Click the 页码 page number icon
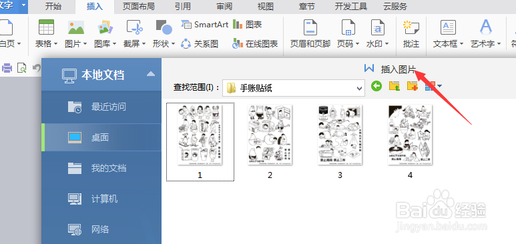The width and height of the screenshot is (516, 244). 348,27
